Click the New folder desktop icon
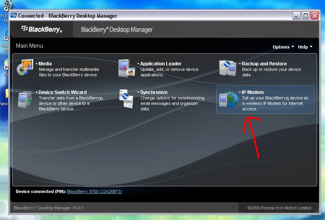The height and width of the screenshot is (220, 325). tap(4, 97)
